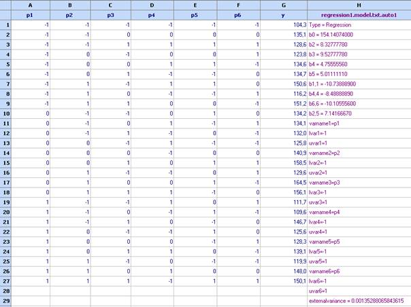Select the regression1.model.txt.auto1 column name
This screenshot has width=411, height=307.
358,14
